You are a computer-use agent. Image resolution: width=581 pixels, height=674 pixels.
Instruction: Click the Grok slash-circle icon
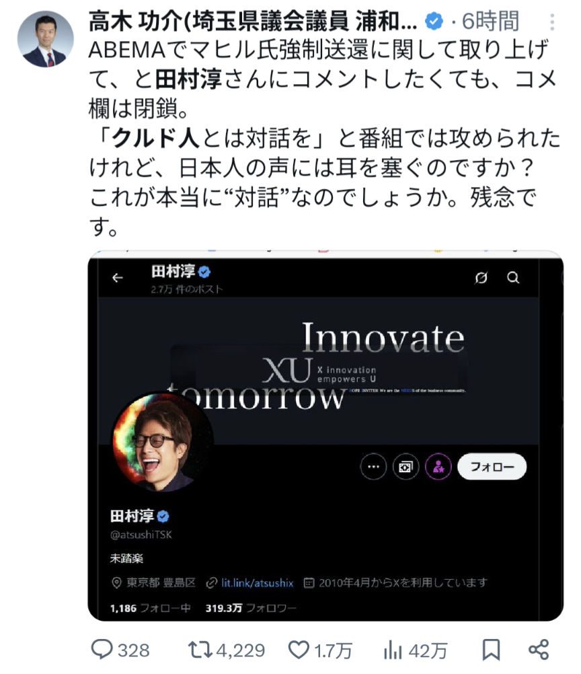pyautogui.click(x=481, y=278)
